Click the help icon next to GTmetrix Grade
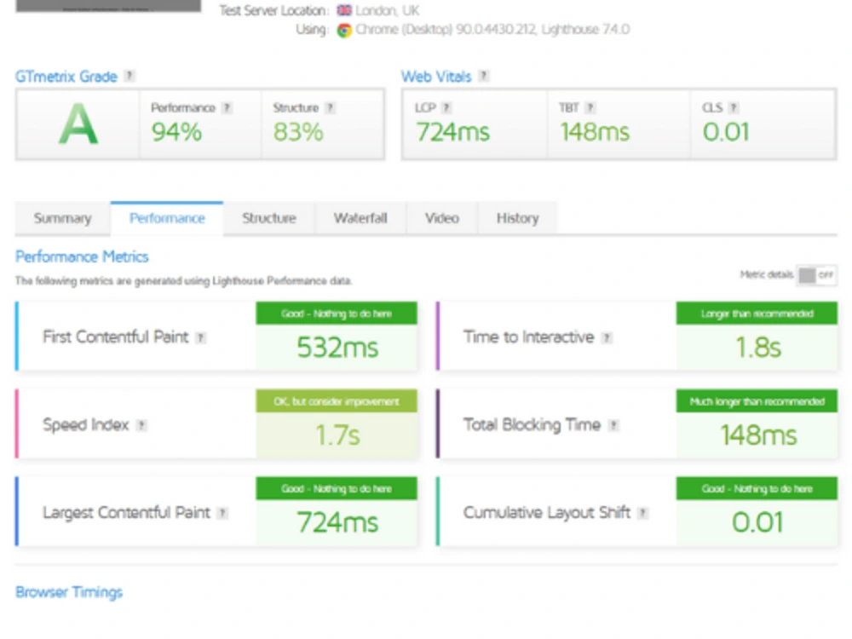The width and height of the screenshot is (852, 639). [x=130, y=76]
